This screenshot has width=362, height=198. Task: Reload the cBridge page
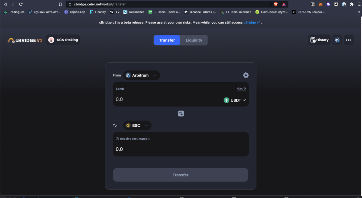pyautogui.click(x=21, y=4)
